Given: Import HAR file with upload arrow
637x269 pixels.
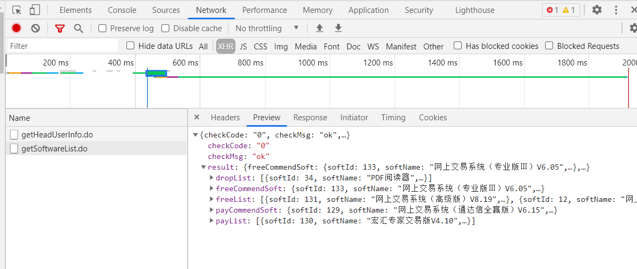Looking at the screenshot, I should click(x=320, y=28).
